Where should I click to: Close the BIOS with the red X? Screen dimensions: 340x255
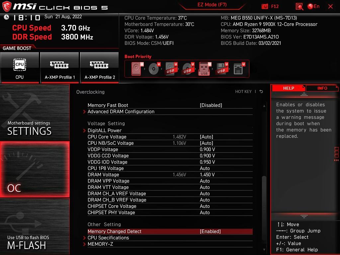330,7
